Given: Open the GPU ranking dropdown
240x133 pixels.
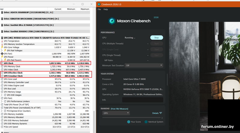Looking at the screenshot, I should (x=116, y=113).
